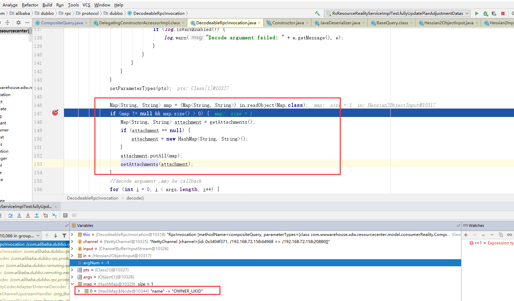Open the Evaluate Expression calculator icon
The height and width of the screenshot is (301, 514).
tap(65, 215)
